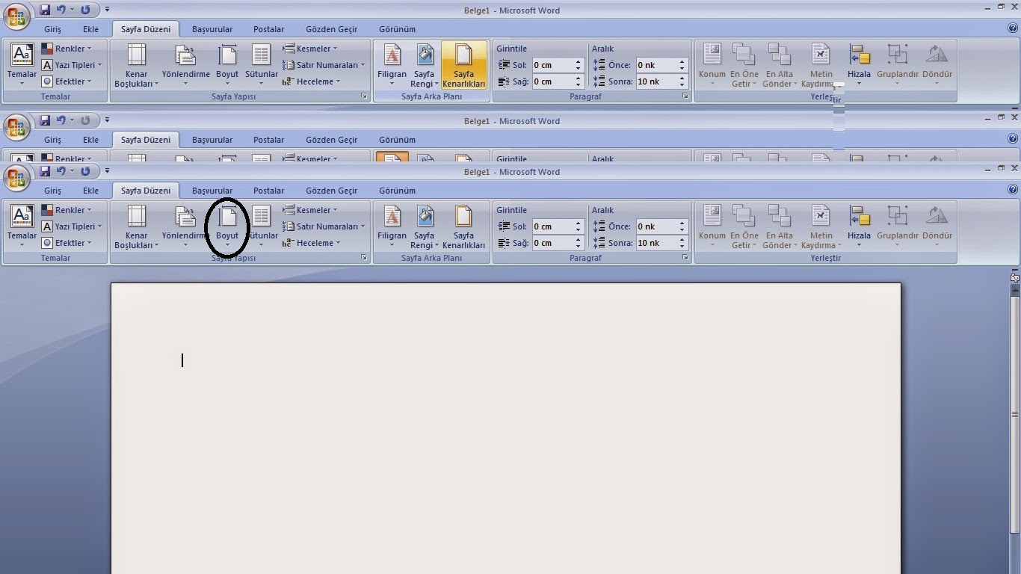Screen dimensions: 1021x574
Task: Open Yönlendirme orientation in the topmost Word window
Action: 185,65
